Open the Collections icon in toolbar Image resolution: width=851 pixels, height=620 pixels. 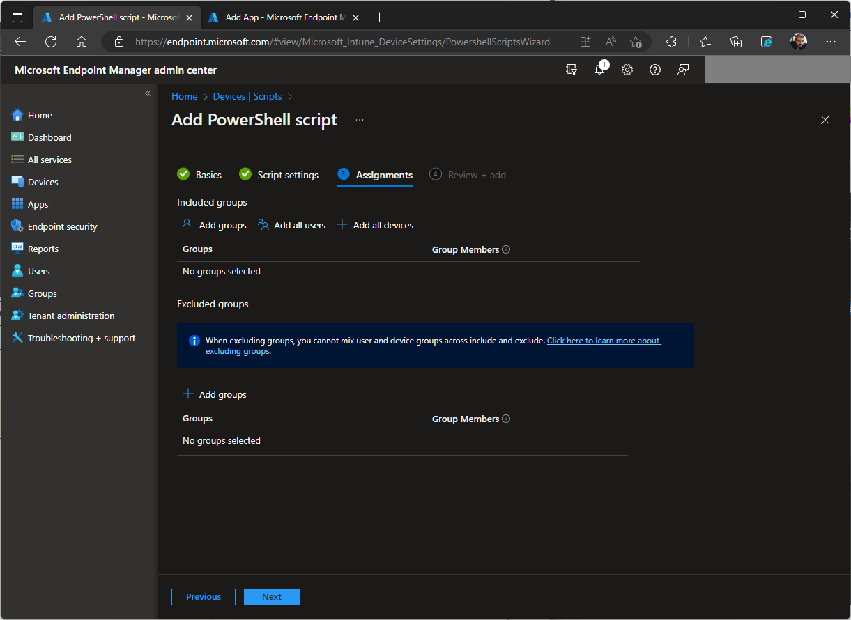coord(736,42)
